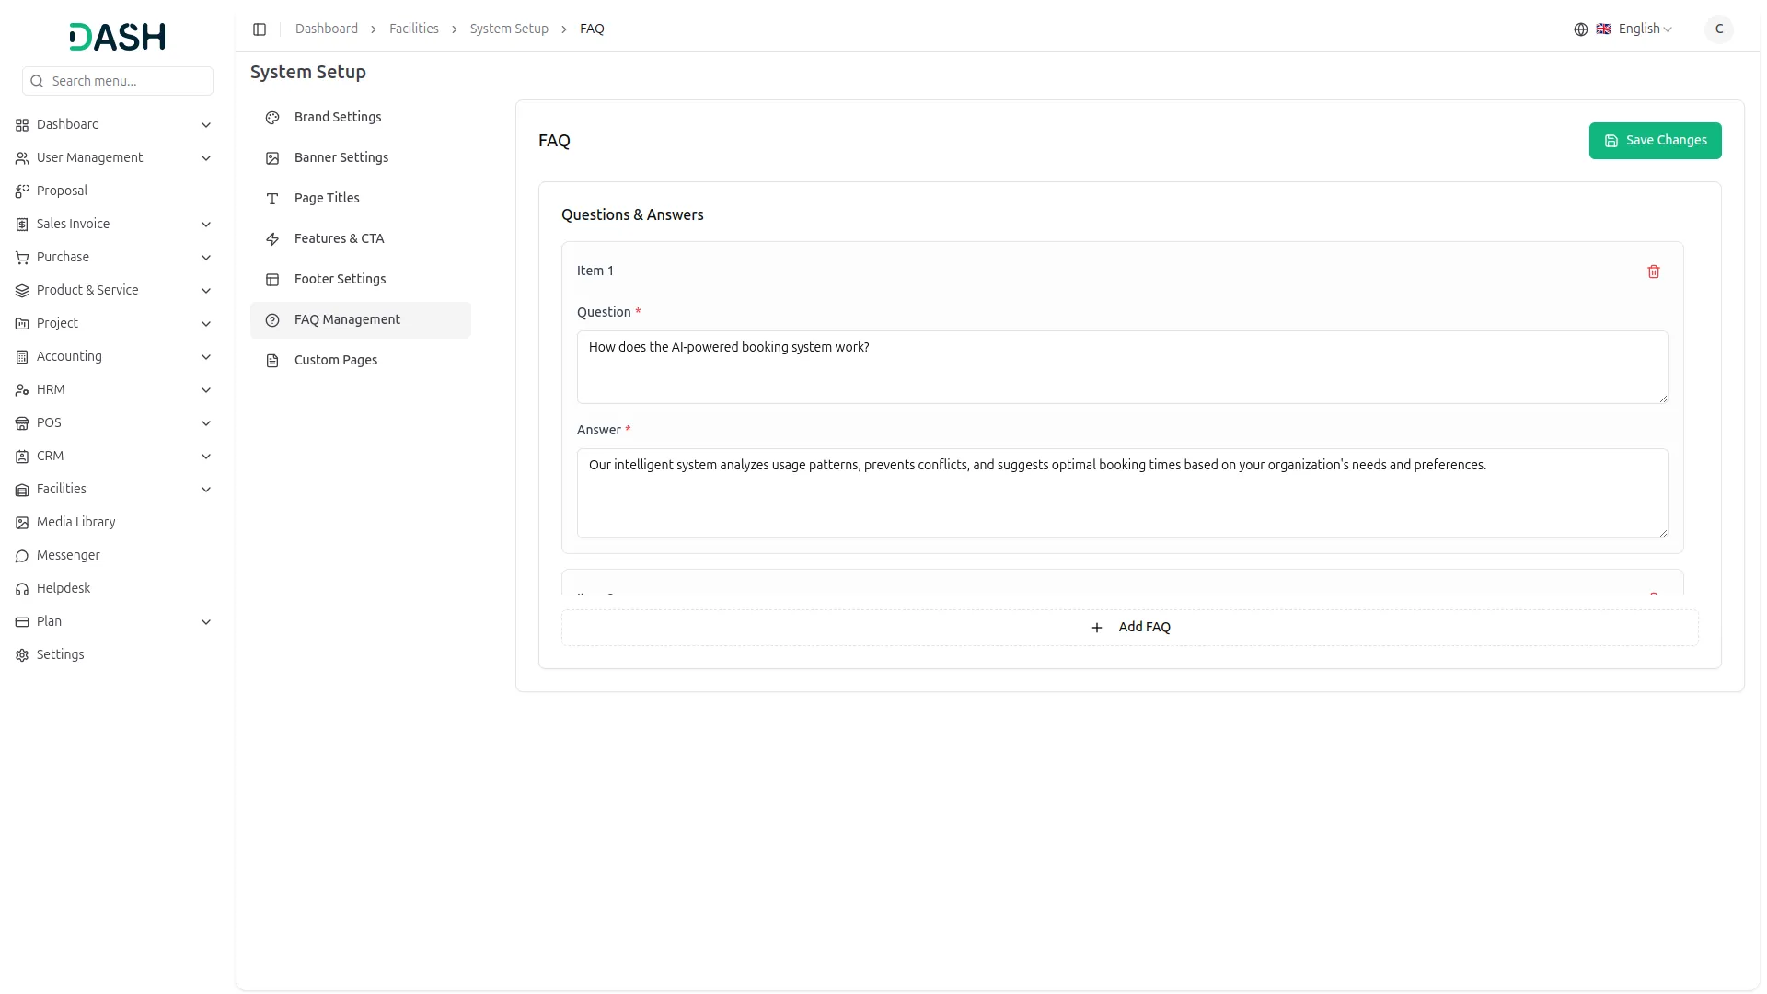Go to Facilities breadcrumb link
Screen dimensions: 1767x994
tap(413, 29)
